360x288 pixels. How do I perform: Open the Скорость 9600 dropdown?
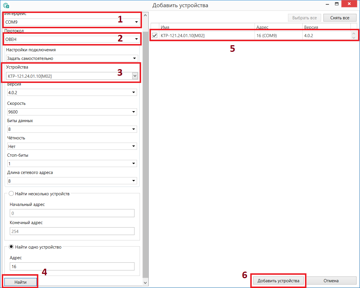point(72,112)
